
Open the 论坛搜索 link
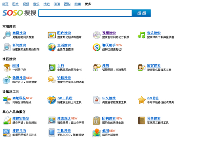pos(64,78)
